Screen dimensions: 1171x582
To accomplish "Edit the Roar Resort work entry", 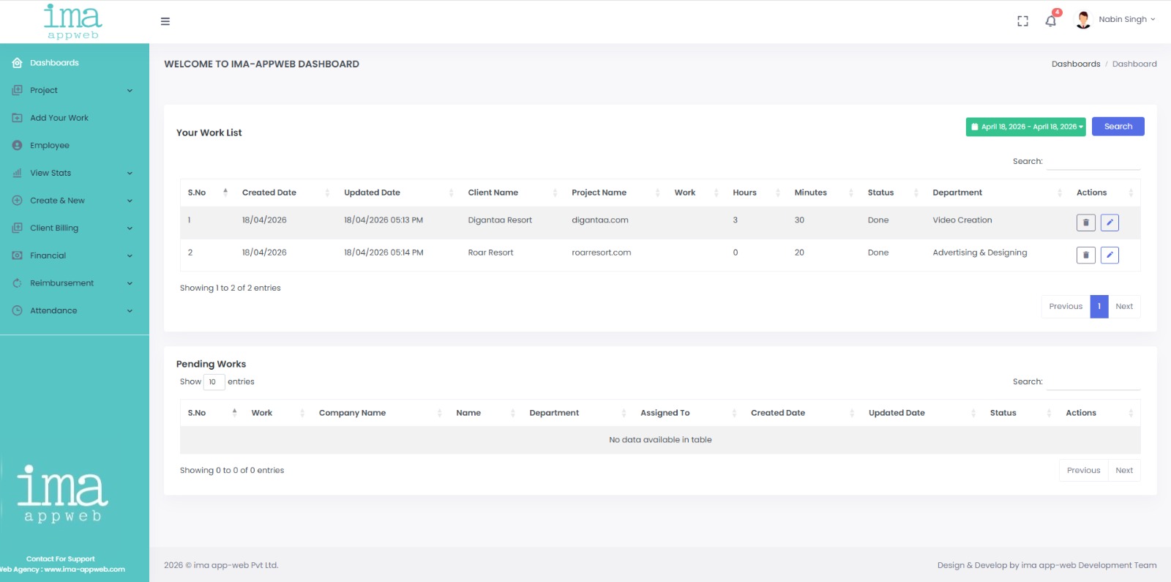I will pyautogui.click(x=1110, y=255).
